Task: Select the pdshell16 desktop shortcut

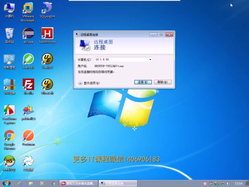Action: click(28, 113)
